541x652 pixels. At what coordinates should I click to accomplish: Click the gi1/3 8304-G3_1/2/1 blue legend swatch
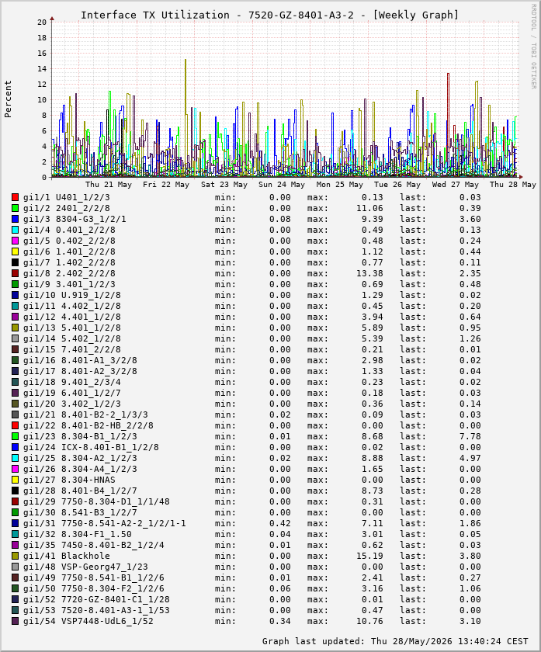click(16, 219)
